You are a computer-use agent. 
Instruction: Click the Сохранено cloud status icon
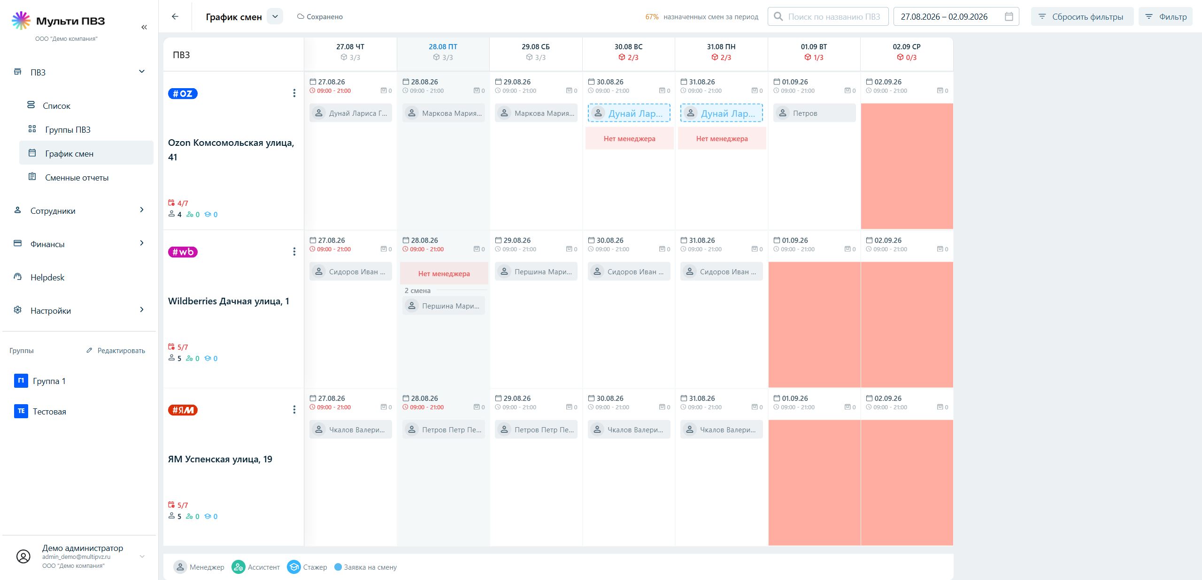pos(300,16)
